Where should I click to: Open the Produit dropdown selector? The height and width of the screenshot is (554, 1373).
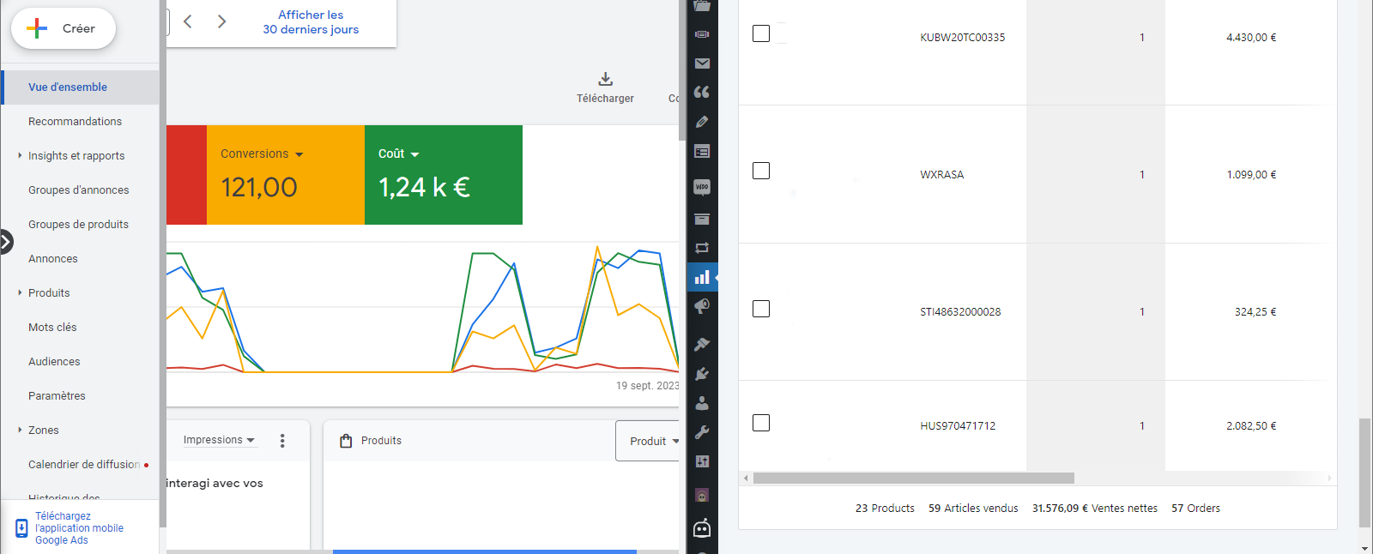650,441
